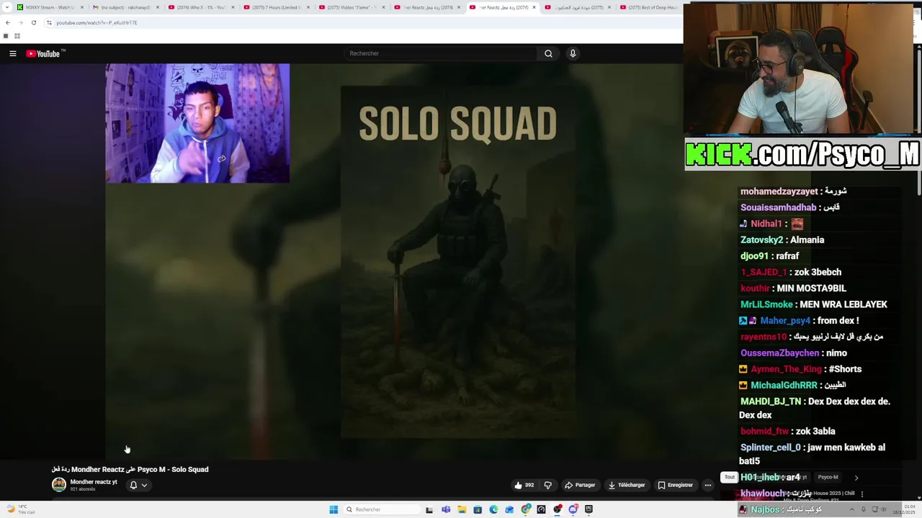Open Mondher reactz yt channel avatar

[59, 484]
